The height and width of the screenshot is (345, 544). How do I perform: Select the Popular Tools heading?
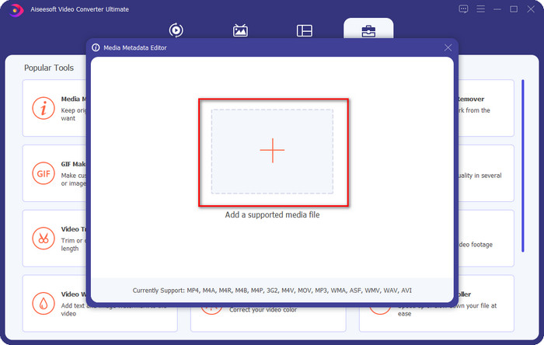pos(49,68)
